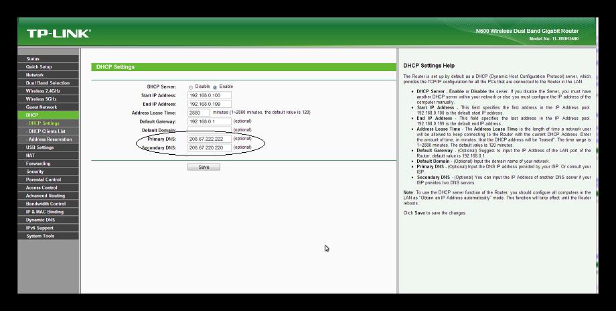Image resolution: width=616 pixels, height=311 pixels.
Task: Click the N600 Wireless Dual Band Gigabit Router title
Action: tap(527, 31)
